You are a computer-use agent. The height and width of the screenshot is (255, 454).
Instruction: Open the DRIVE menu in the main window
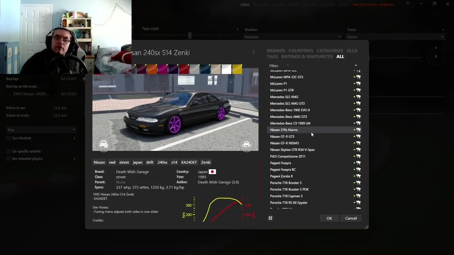point(245,5)
